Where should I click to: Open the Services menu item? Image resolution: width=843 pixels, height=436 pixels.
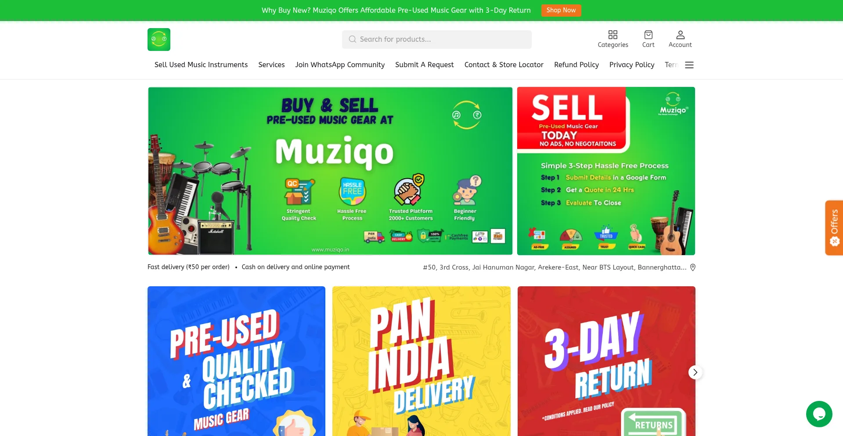[271, 65]
